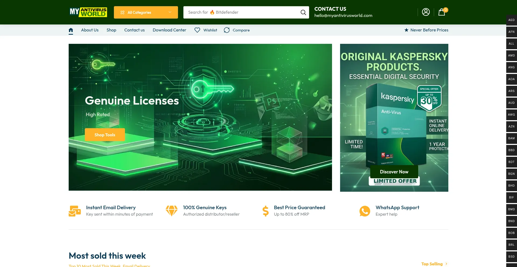Switch currency to AMD

coord(511,55)
